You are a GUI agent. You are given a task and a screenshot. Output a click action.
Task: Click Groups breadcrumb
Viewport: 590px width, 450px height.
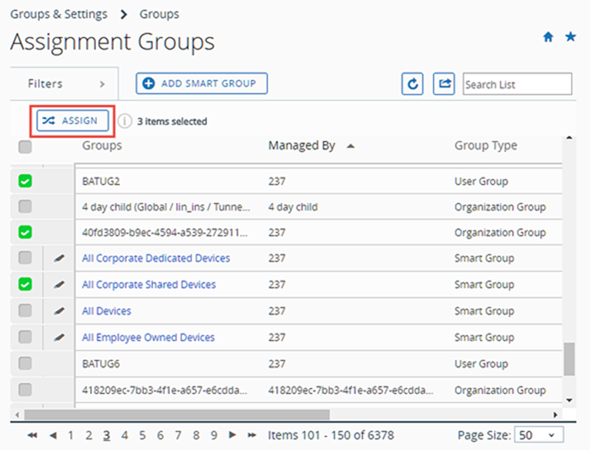(x=159, y=15)
